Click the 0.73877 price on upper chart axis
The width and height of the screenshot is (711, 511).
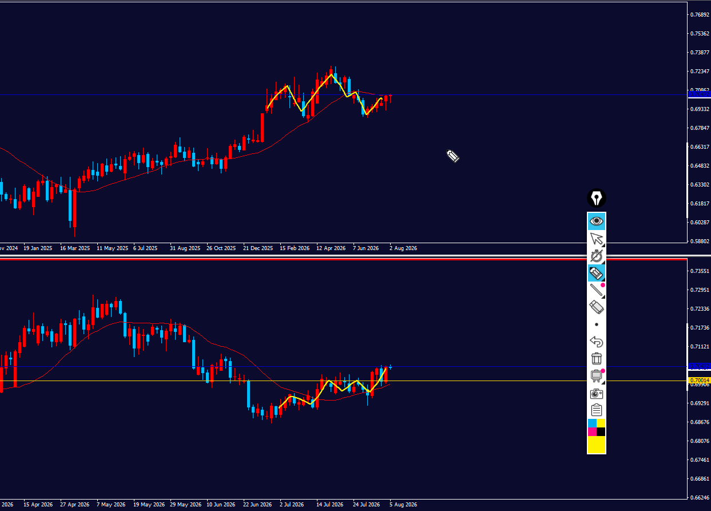[x=700, y=52]
